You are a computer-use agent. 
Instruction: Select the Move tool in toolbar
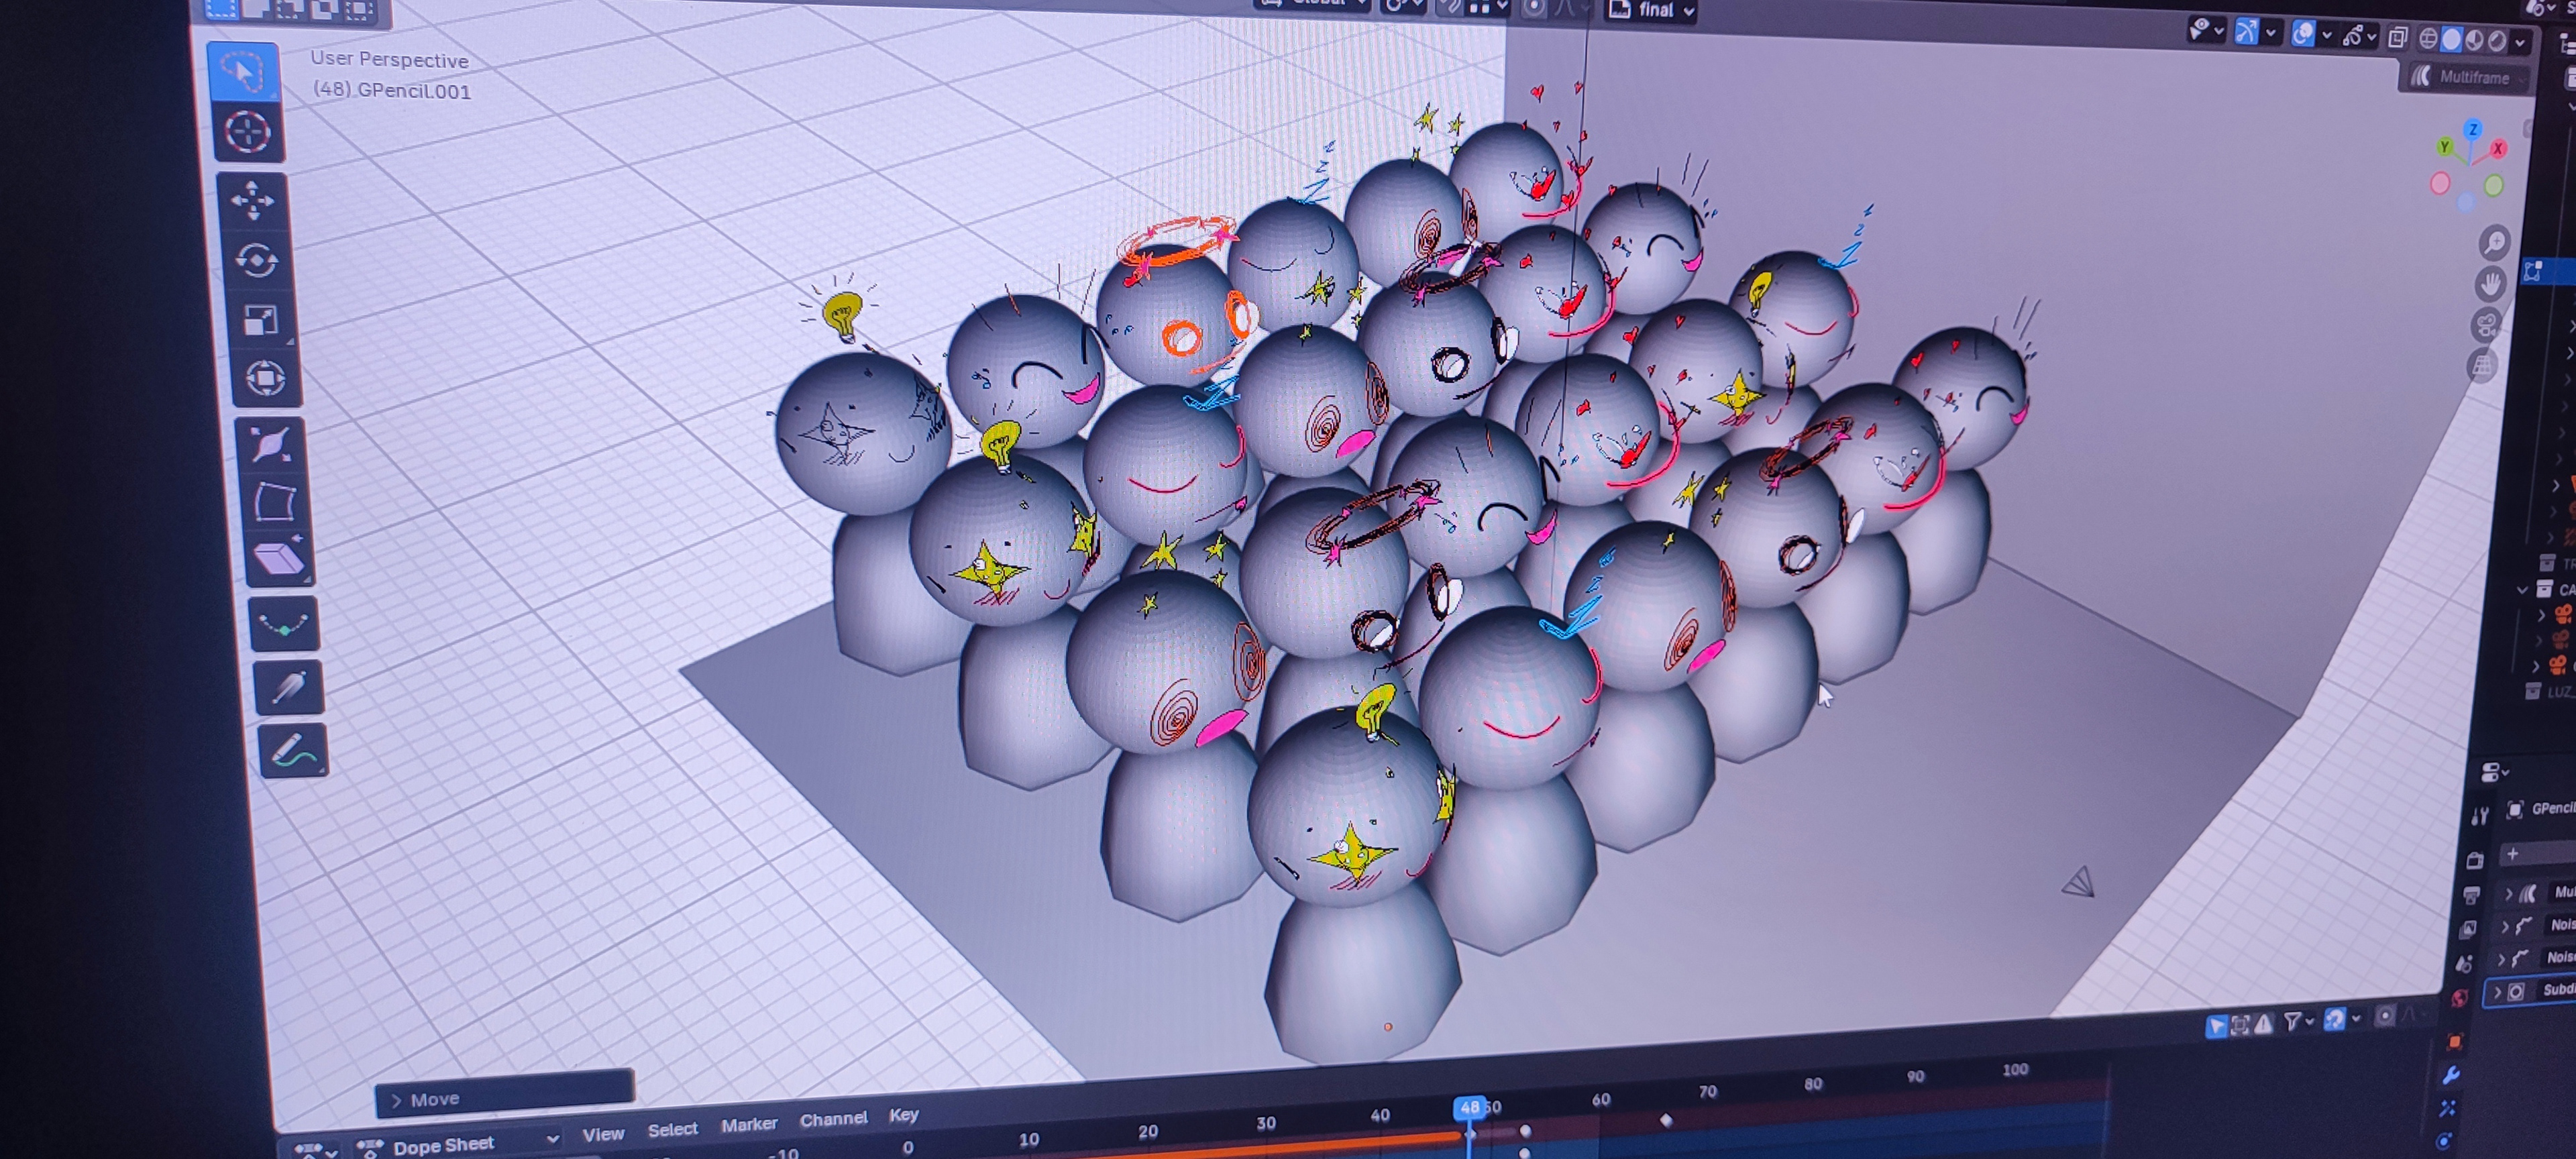pyautogui.click(x=252, y=200)
